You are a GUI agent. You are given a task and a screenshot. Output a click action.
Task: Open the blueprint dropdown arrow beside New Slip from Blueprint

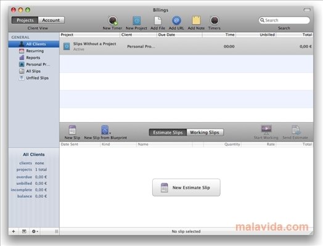coord(110,133)
